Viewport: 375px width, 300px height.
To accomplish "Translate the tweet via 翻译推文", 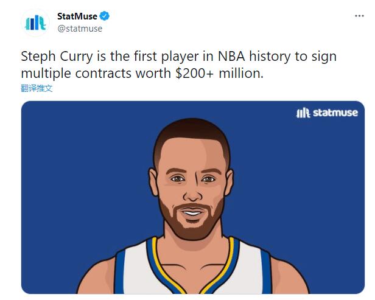I will tap(37, 88).
